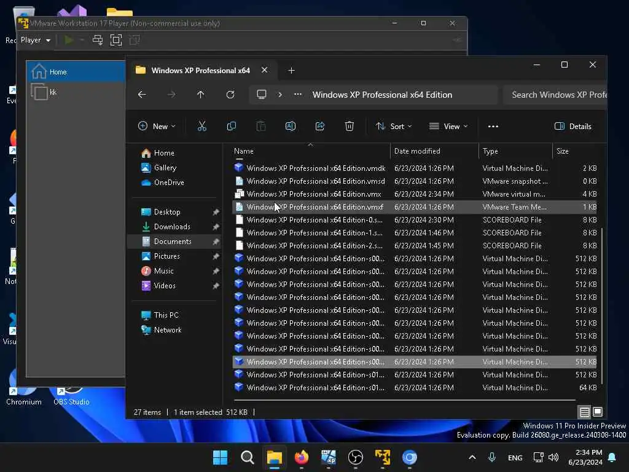Click the Unity mode icon in VMware Player
The image size is (629, 472).
[135, 40]
